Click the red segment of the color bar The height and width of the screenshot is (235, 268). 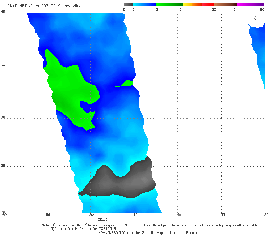tap(208, 4)
